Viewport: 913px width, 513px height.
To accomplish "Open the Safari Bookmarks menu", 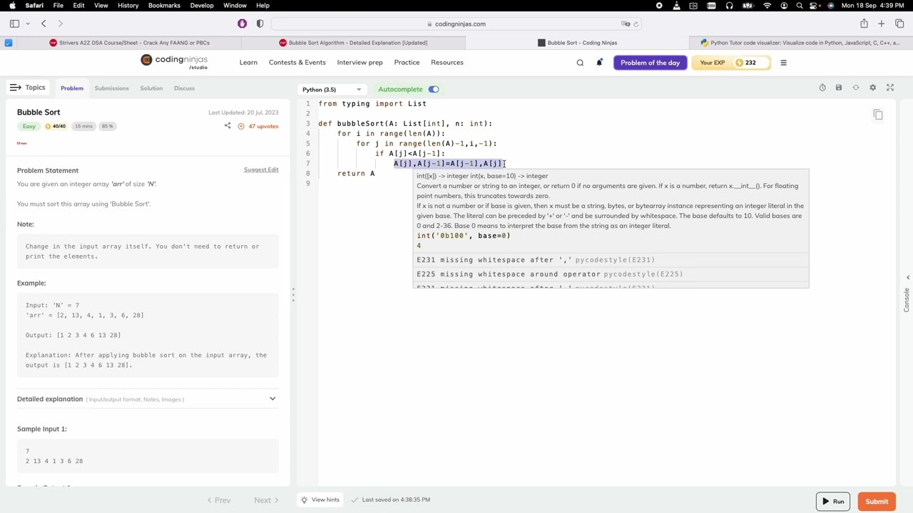I will (164, 6).
